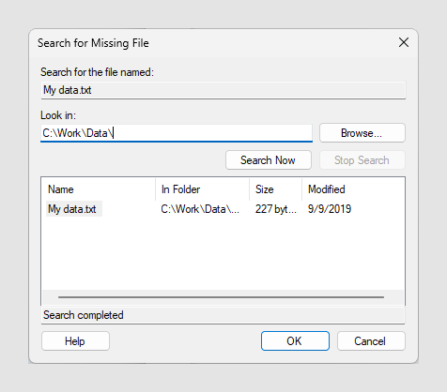Click the Search completed status bar
The height and width of the screenshot is (392, 447).
pyautogui.click(x=223, y=315)
